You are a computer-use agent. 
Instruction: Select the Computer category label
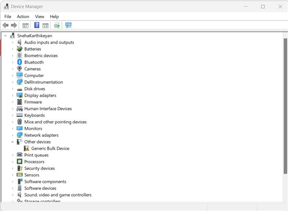tap(34, 76)
